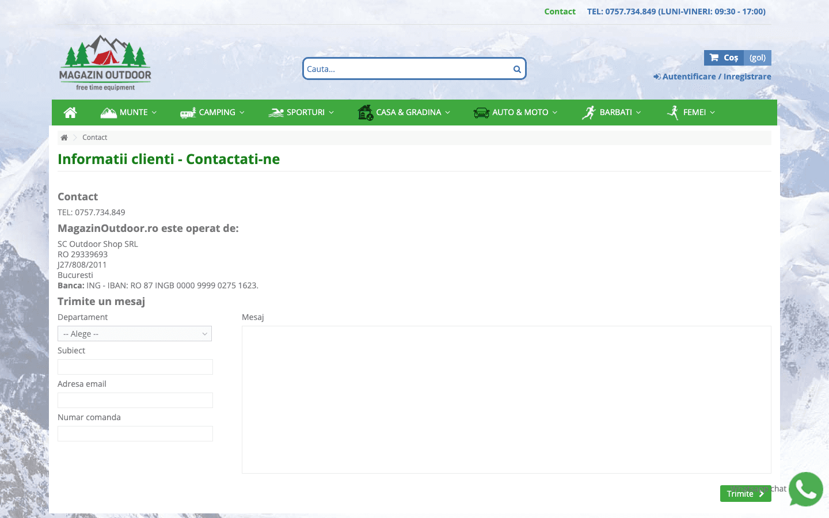Expand the AUTO & MOTO chevron
Viewport: 829px width, 518px height.
555,113
